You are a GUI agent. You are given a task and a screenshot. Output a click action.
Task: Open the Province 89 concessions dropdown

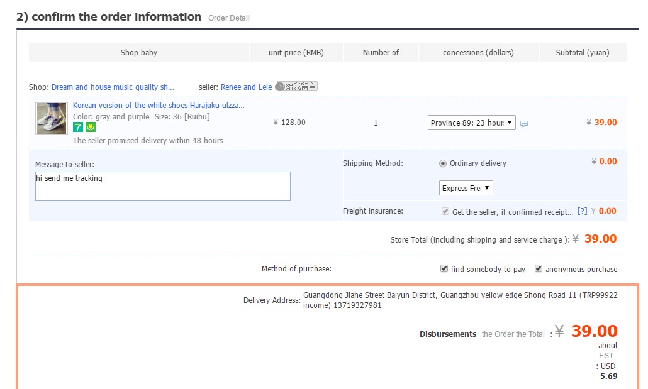[x=471, y=123]
